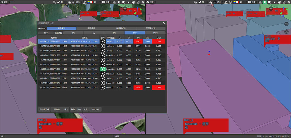Click the axis navigation gizmo in right viewport
Screen dimensions: 291x138
click(x=284, y=12)
